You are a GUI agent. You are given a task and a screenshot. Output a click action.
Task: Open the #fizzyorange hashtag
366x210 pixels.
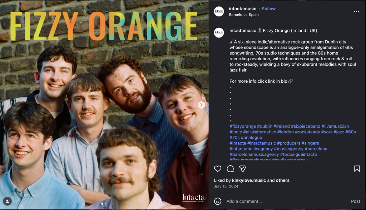243,126
